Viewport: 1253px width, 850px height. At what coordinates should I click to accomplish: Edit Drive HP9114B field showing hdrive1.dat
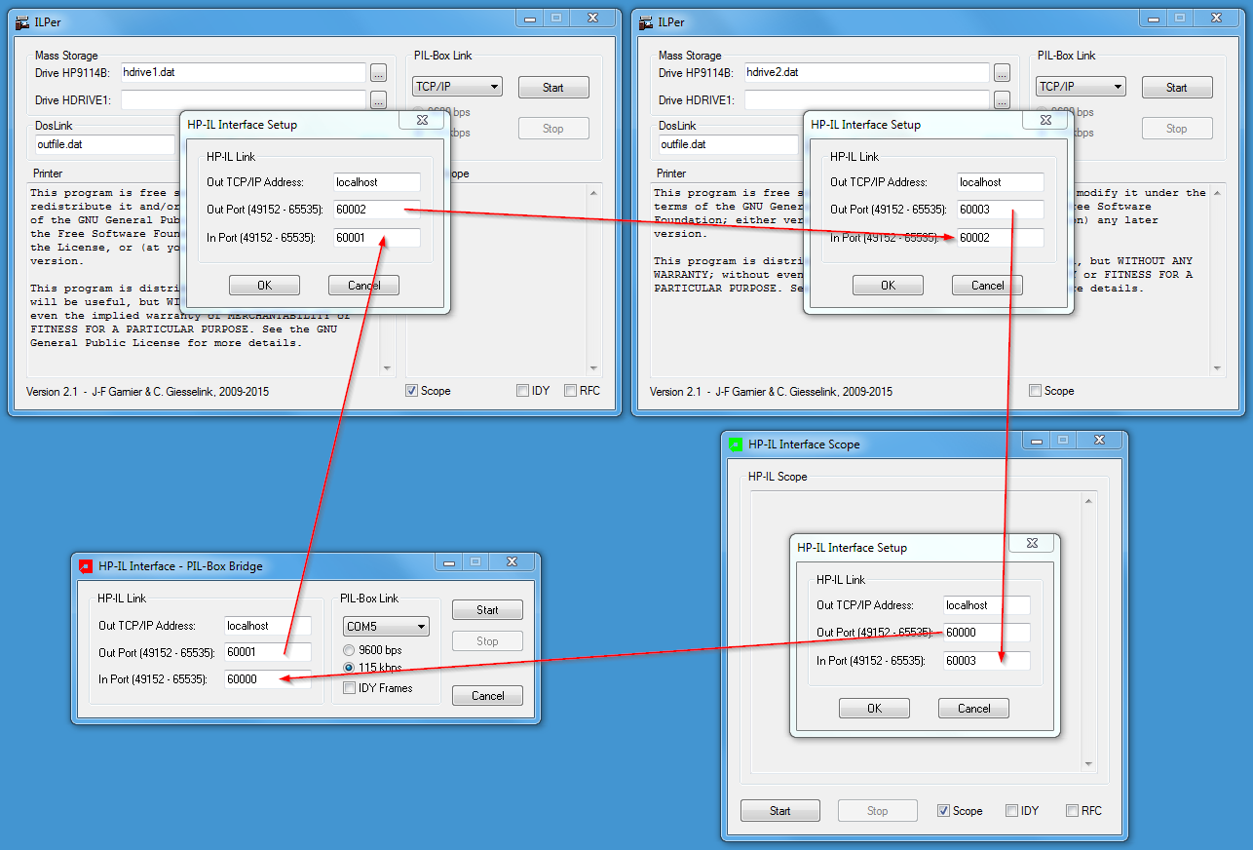coord(243,72)
